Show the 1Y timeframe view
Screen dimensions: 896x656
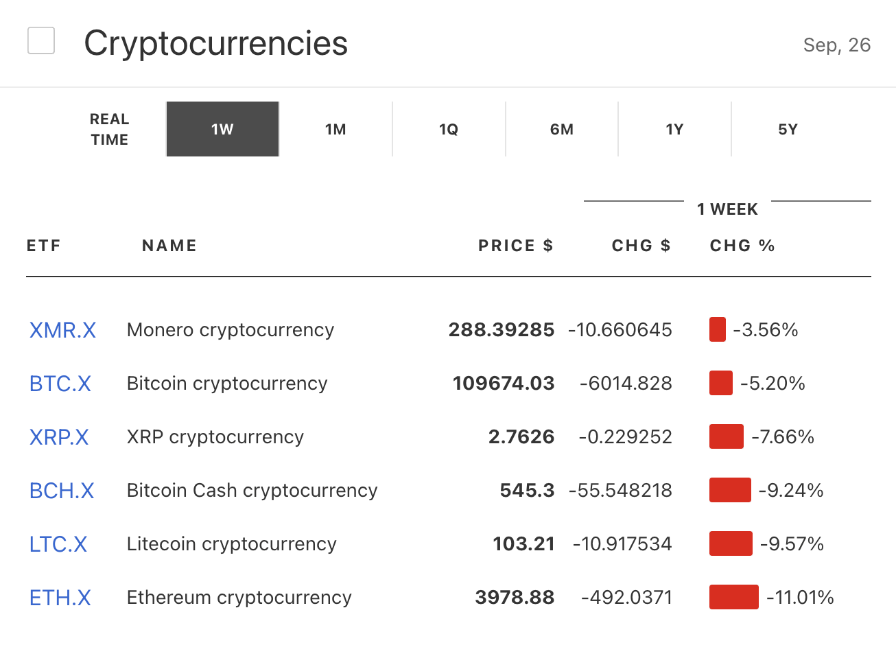pyautogui.click(x=674, y=129)
